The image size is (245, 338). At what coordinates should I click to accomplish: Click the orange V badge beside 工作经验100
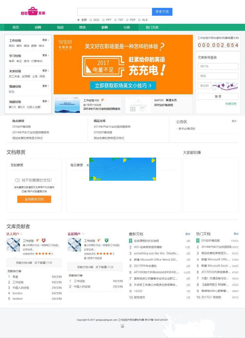pos(103,100)
